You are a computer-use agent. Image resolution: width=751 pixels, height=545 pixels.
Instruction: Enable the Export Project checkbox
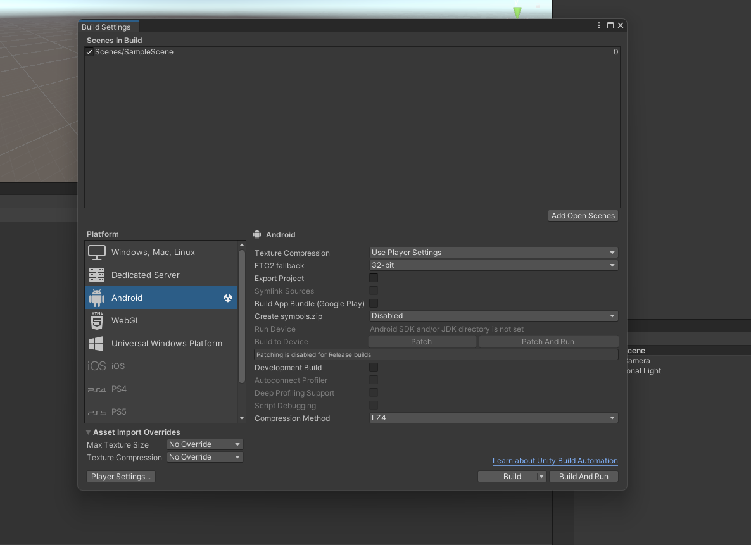coord(374,278)
